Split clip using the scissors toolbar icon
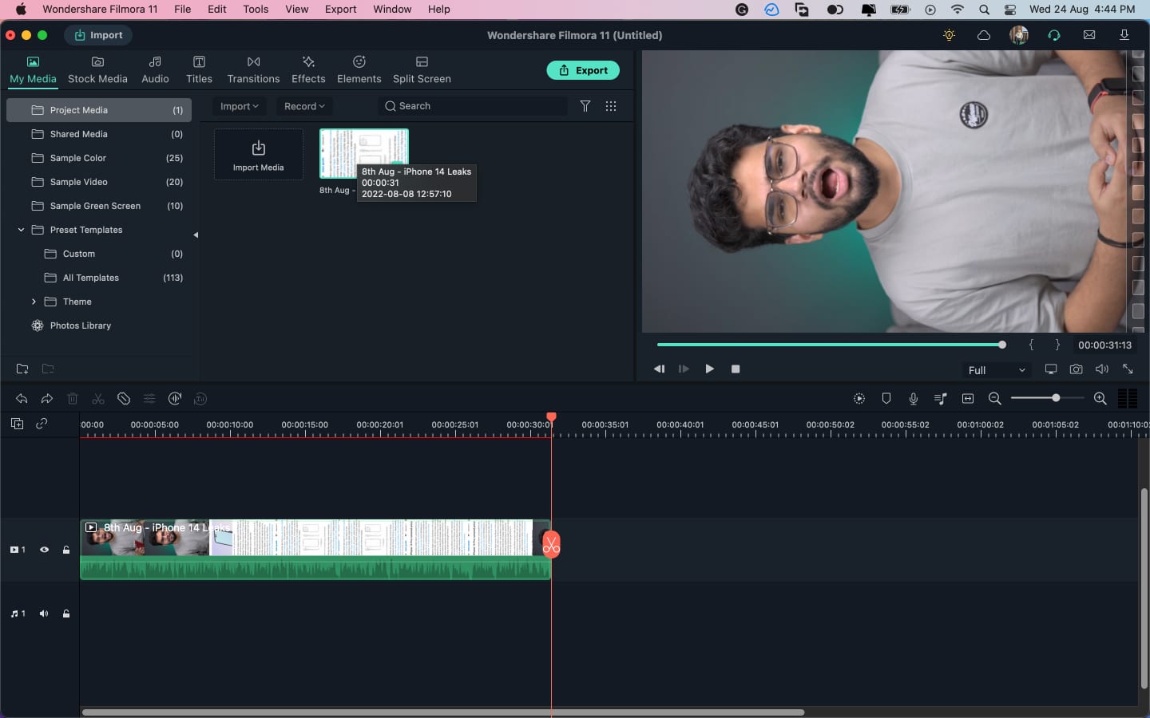The height and width of the screenshot is (718, 1150). click(x=98, y=399)
